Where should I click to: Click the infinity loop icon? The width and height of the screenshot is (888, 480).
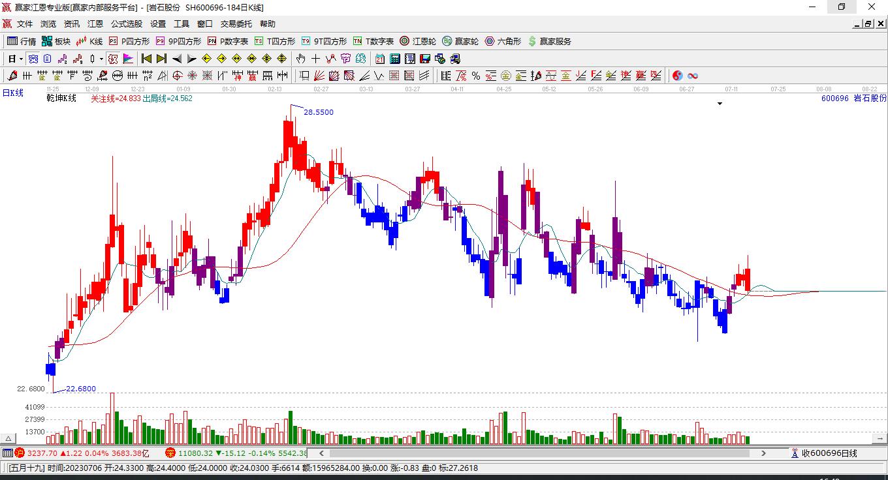coord(693,76)
